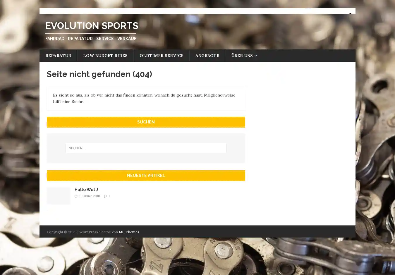Click the comment bubble icon under Hallo Welt!
This screenshot has height=275, width=395.
tap(105, 196)
